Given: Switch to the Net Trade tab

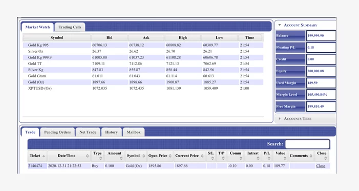Looking at the screenshot, I should click(88, 132).
